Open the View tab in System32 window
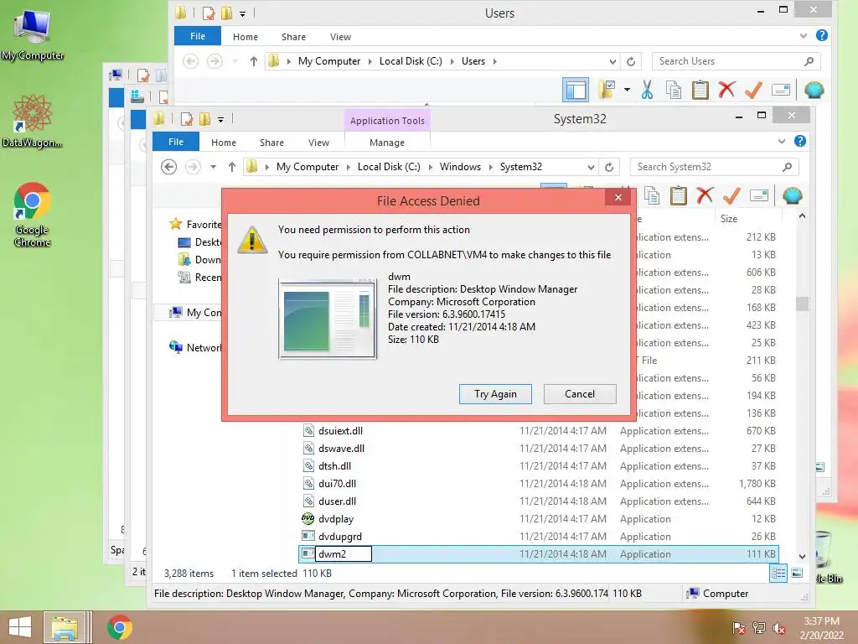This screenshot has height=644, width=858. 318,143
